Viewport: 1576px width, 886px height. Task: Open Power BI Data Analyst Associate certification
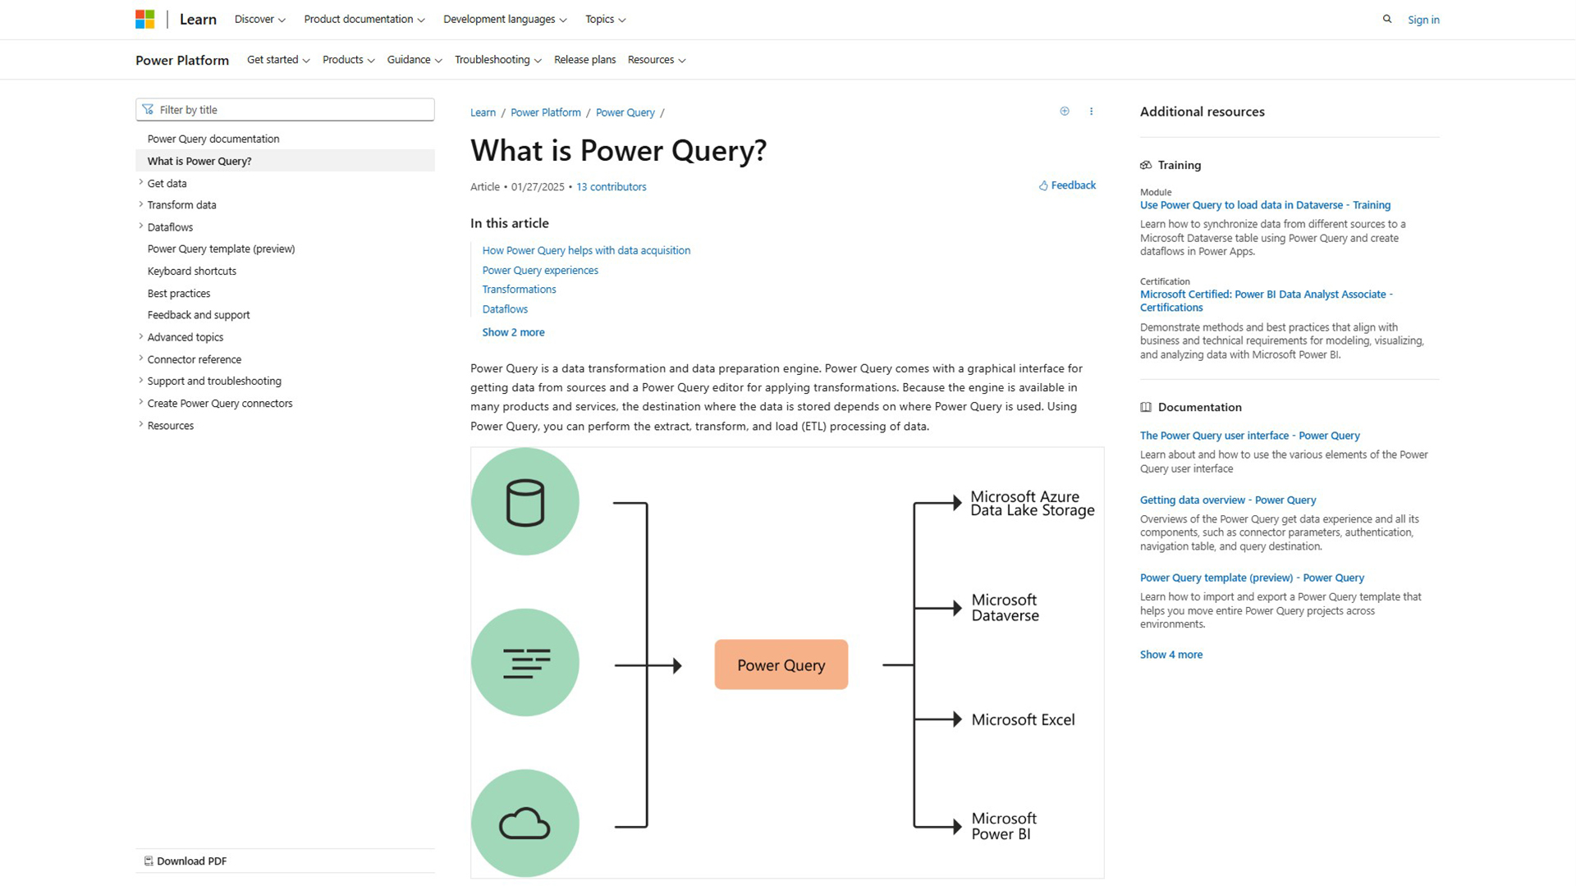point(1267,301)
